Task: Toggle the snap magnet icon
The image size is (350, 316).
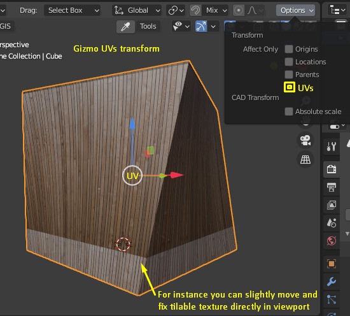Action: pos(195,10)
